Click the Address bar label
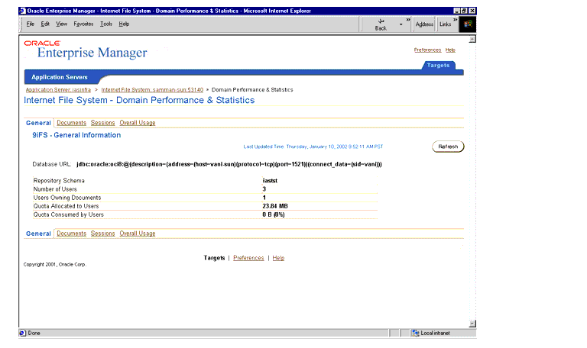The image size is (587, 348). (424, 24)
